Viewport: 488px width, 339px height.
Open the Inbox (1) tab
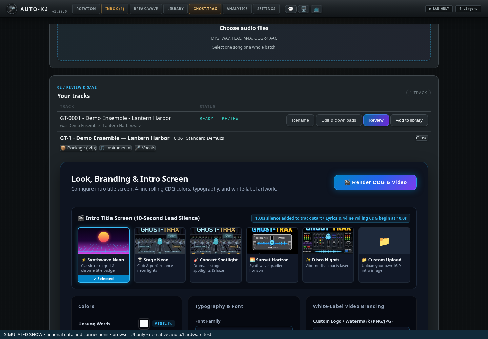click(x=115, y=9)
